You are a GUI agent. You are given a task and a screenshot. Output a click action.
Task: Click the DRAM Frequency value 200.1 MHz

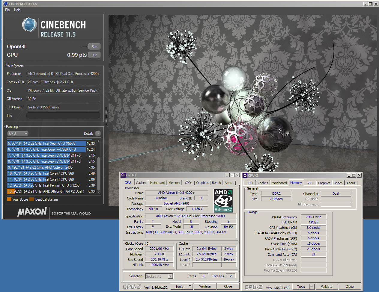[x=313, y=217]
